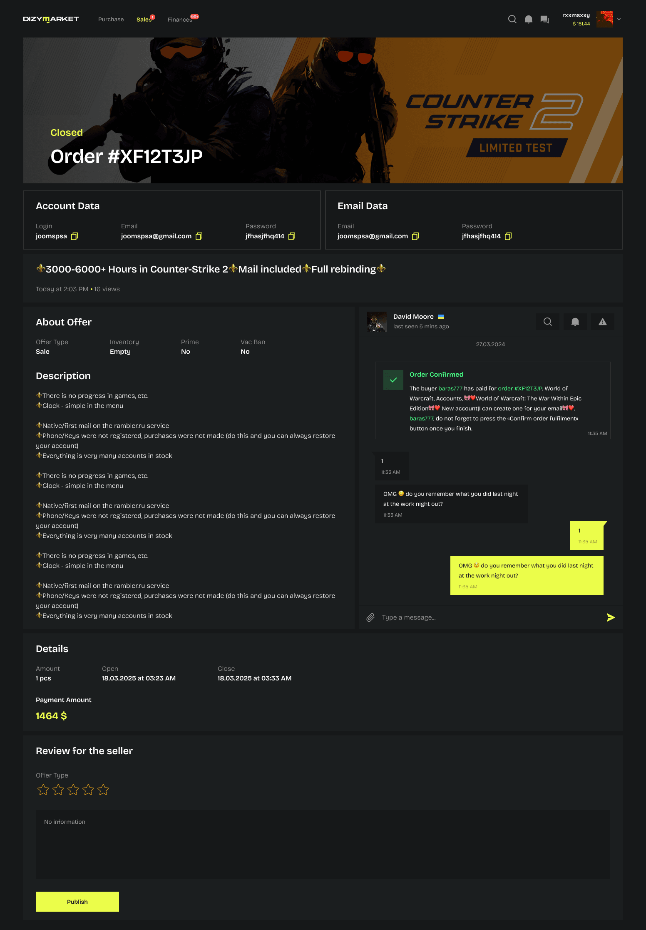Open the second baras777 mention link
This screenshot has width=646, height=930.
tap(422, 418)
